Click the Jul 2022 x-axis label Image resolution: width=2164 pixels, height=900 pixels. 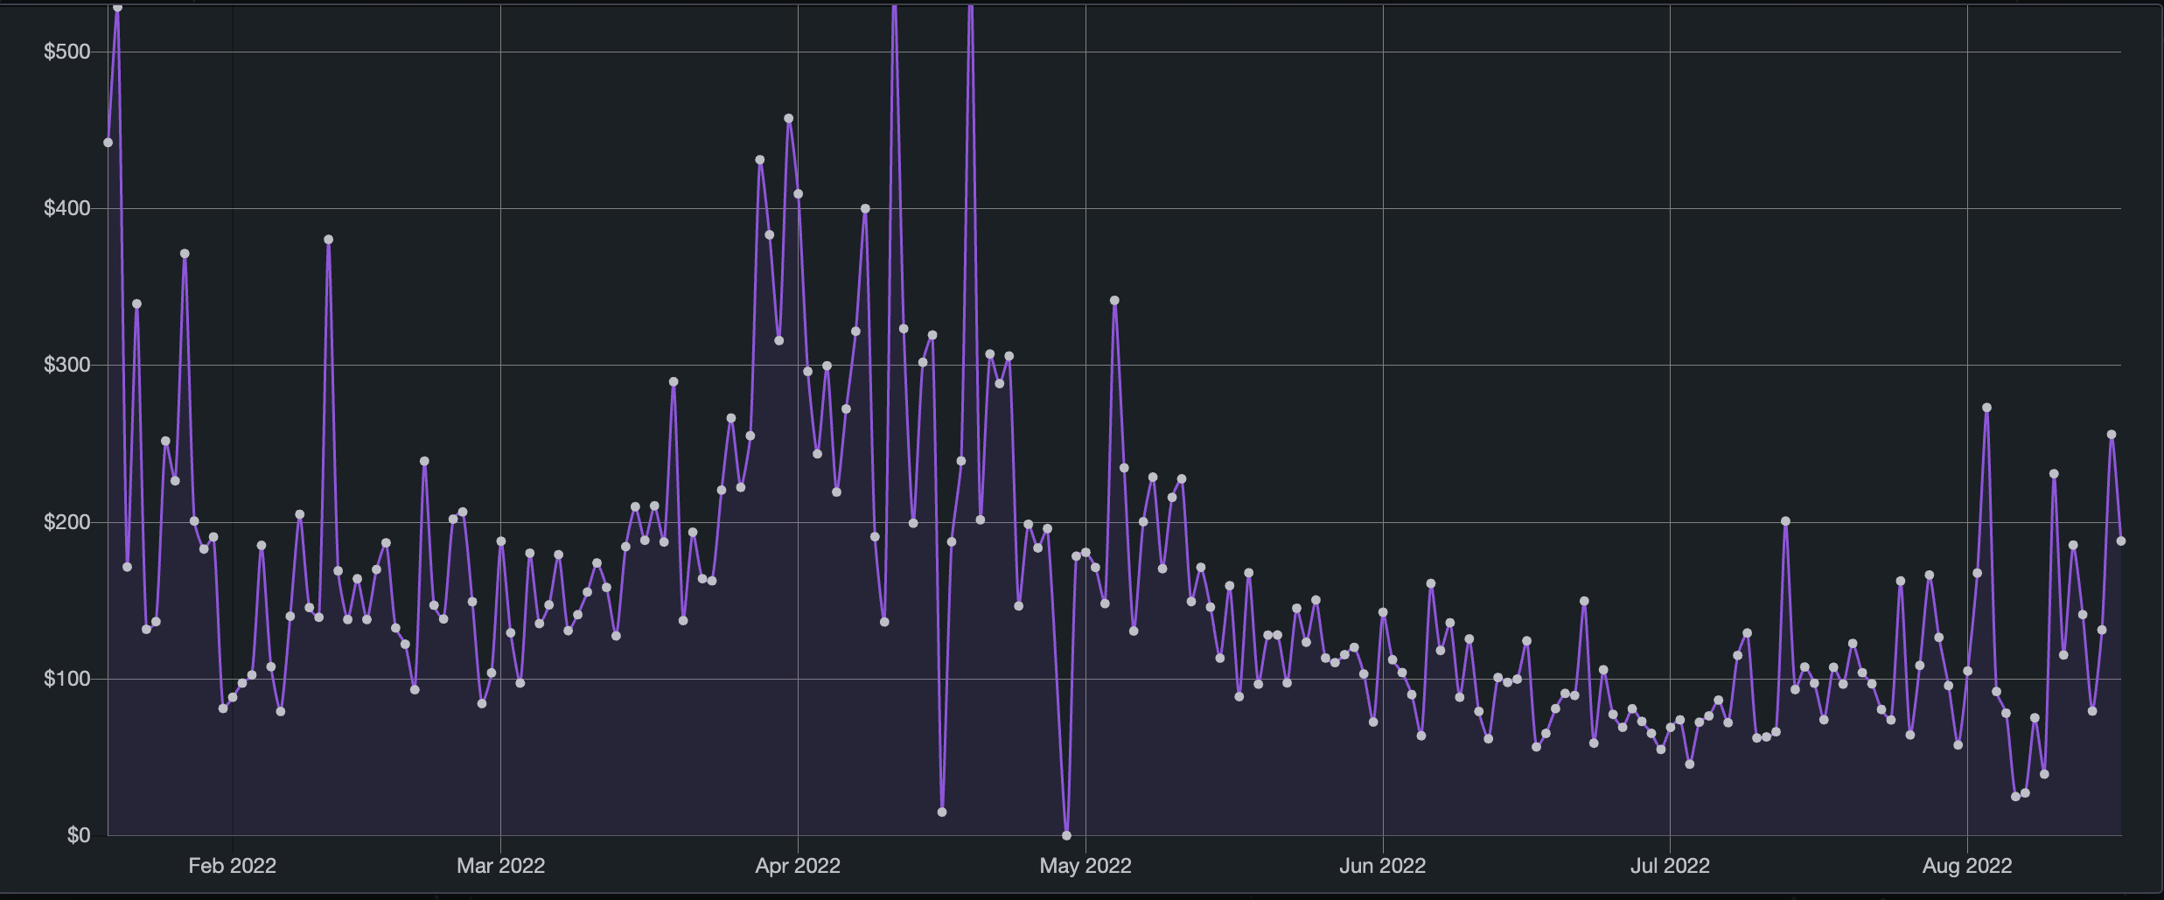(x=1669, y=866)
